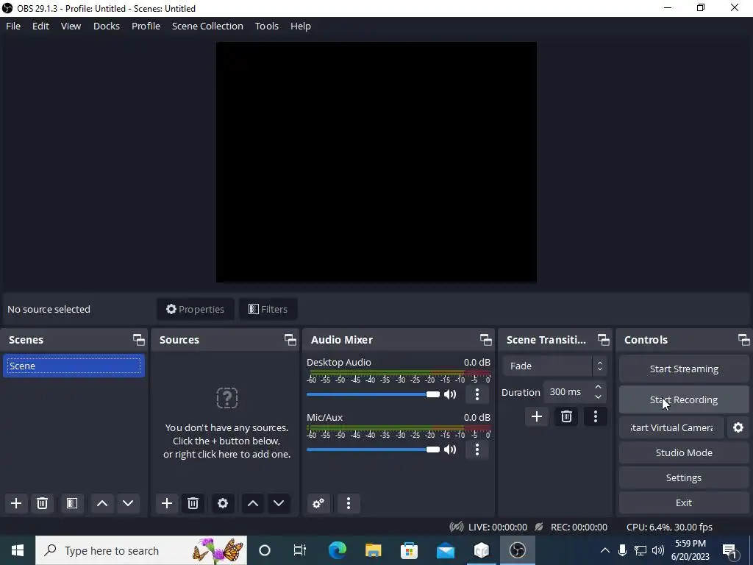Open the Docks menu

[106, 26]
